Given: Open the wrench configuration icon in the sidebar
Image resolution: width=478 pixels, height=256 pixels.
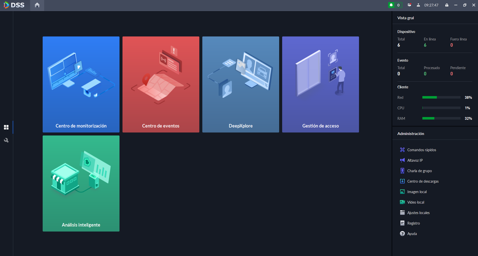Looking at the screenshot, I should point(6,140).
